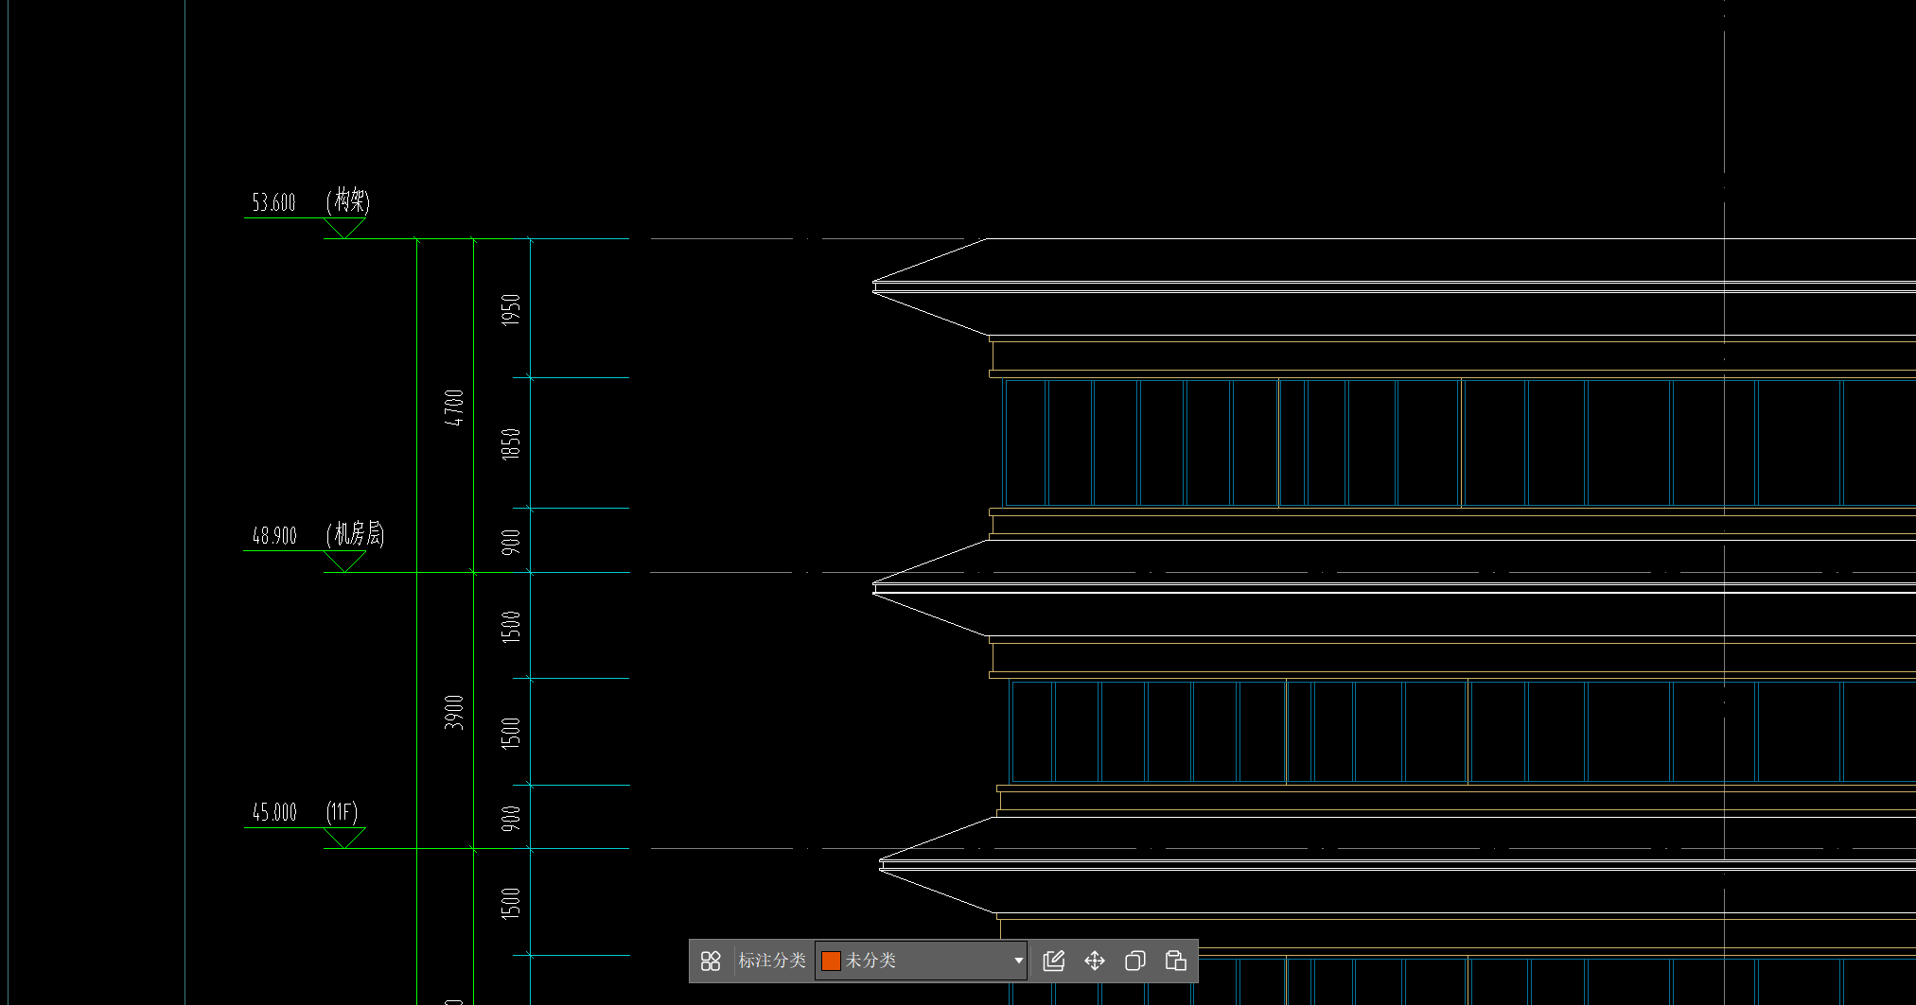The width and height of the screenshot is (1916, 1005).
Task: Click the (构架) level label
Action: point(348,200)
